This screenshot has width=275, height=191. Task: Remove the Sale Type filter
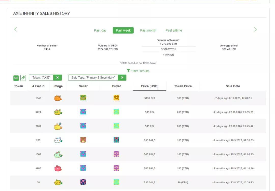[122, 78]
